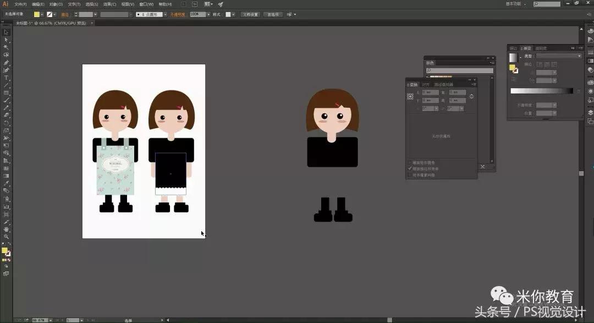This screenshot has height=323, width=594.
Task: Switch to the 对齐 tab
Action: pyautogui.click(x=426, y=84)
